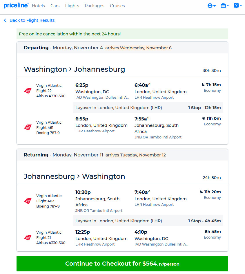The width and height of the screenshot is (245, 274).
Task: Open the user account dropdown
Action: [212, 6]
